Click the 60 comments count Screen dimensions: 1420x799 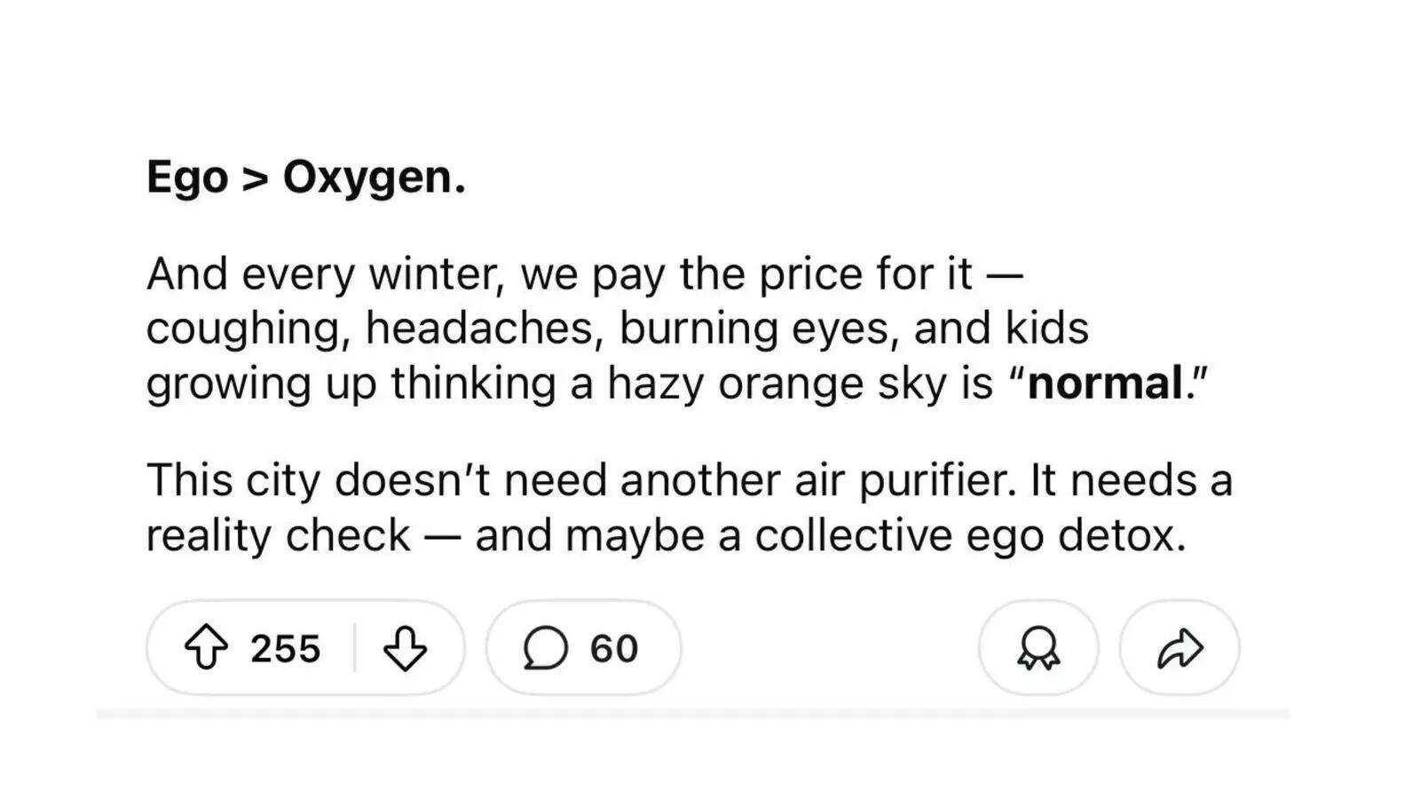(x=614, y=649)
